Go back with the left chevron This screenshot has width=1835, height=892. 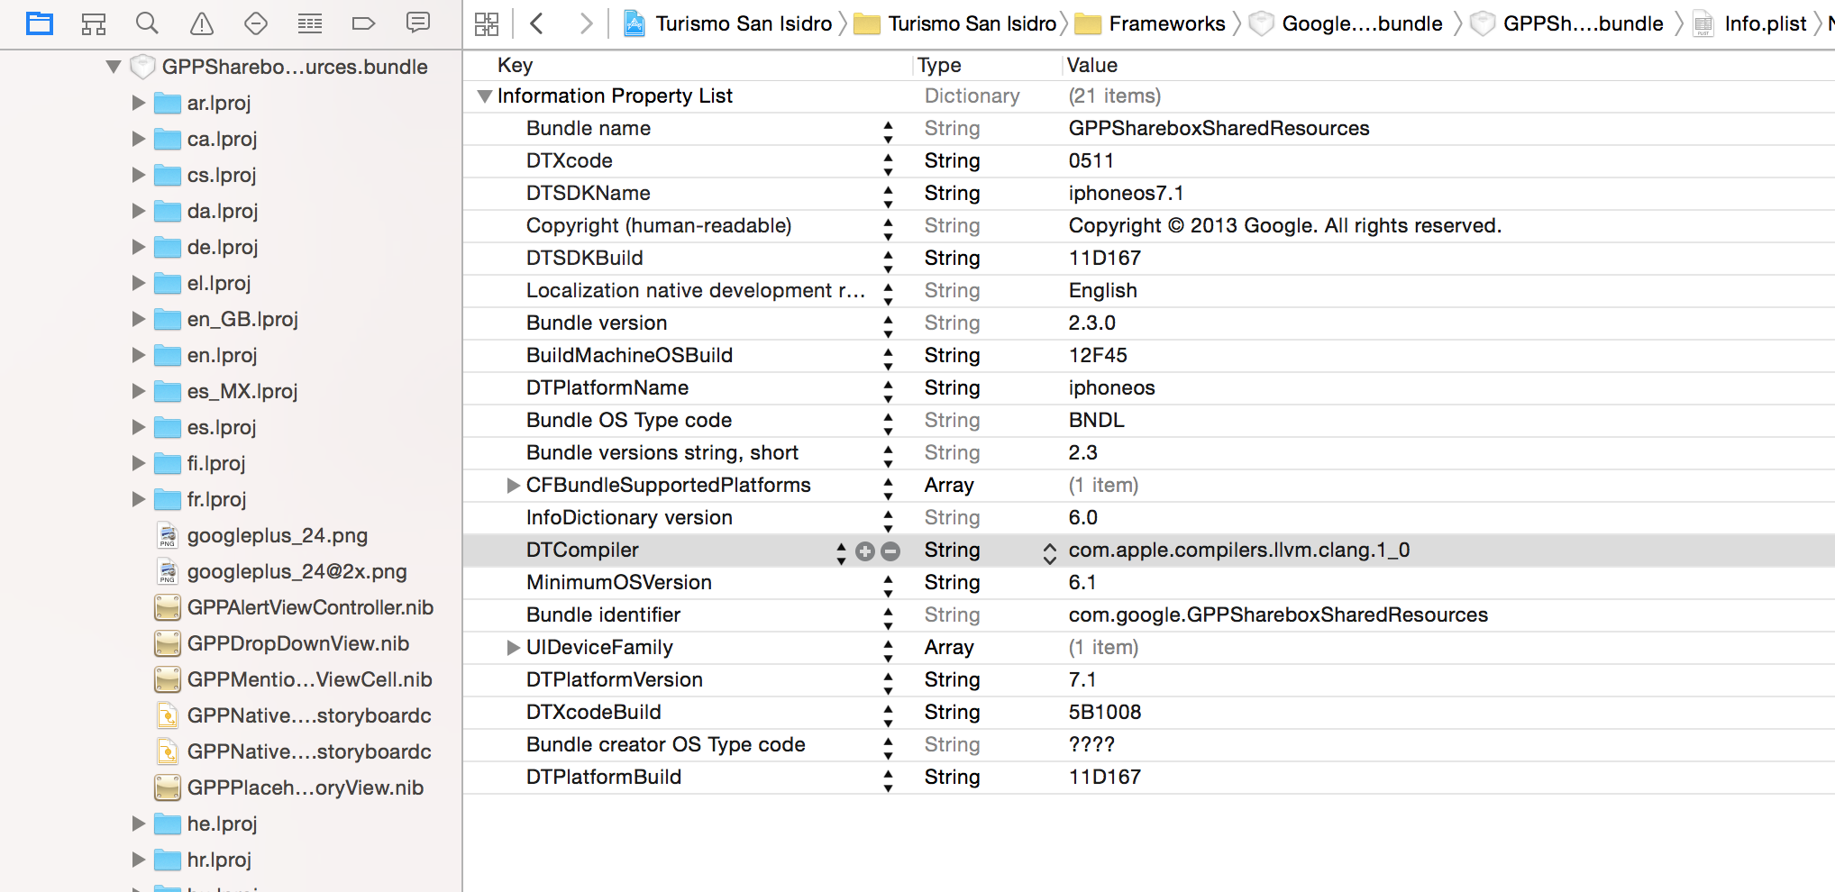pyautogui.click(x=537, y=23)
